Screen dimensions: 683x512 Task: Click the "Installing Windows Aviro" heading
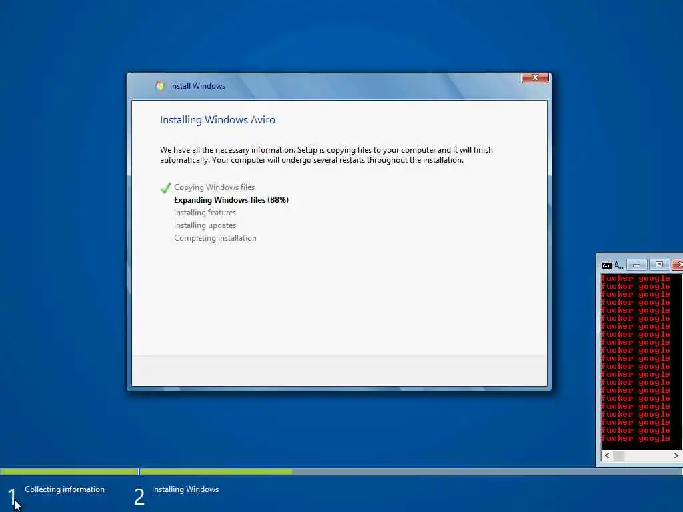click(217, 120)
